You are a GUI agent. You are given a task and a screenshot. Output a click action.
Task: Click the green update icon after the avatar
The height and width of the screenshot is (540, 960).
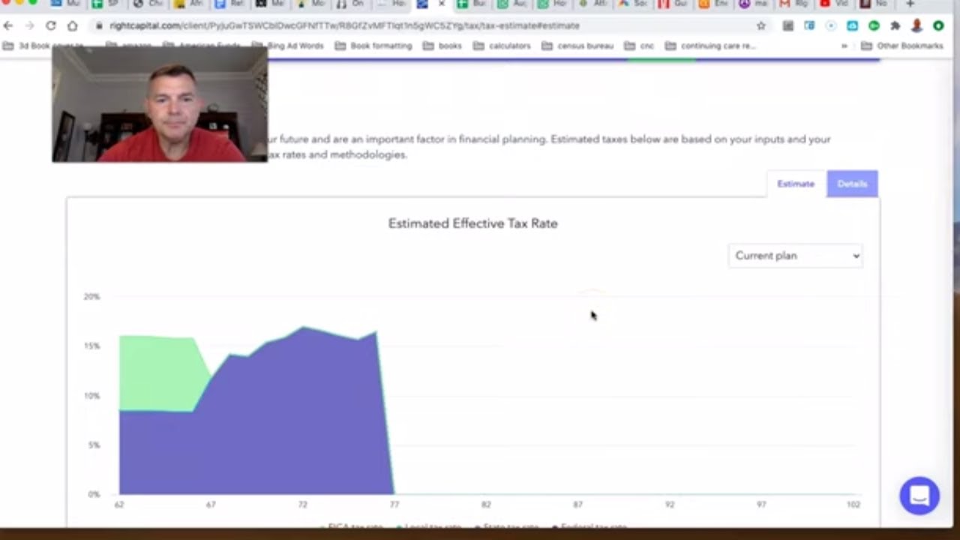(x=938, y=25)
